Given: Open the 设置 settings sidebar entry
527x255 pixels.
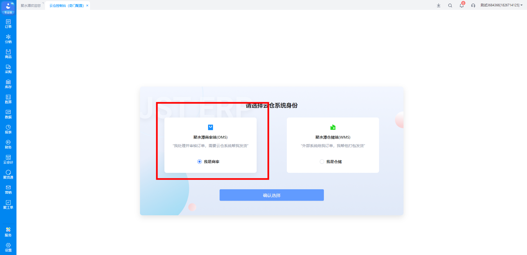Looking at the screenshot, I should pos(8,247).
